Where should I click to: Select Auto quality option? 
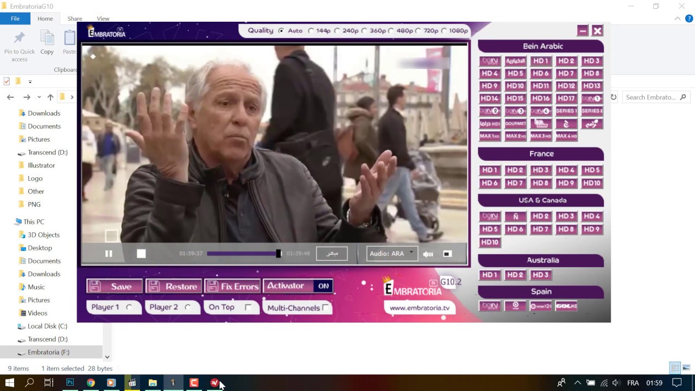click(281, 31)
